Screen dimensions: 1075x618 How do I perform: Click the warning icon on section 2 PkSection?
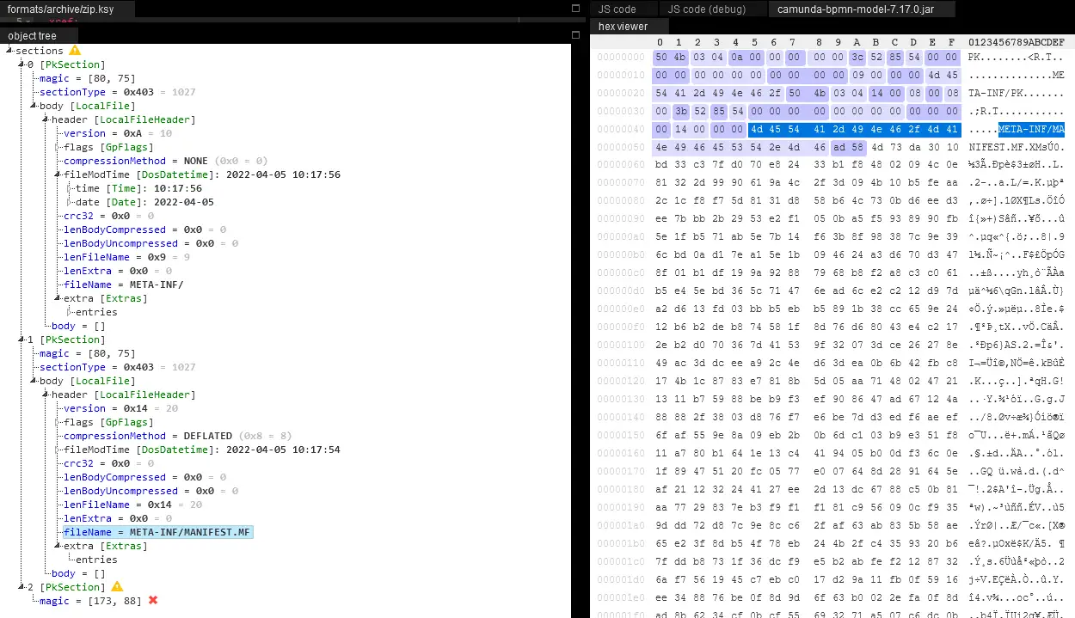117,587
